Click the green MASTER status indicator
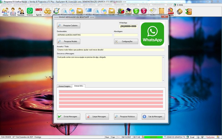Image resolution: width=222 pixels, height=139 pixels. [153, 137]
